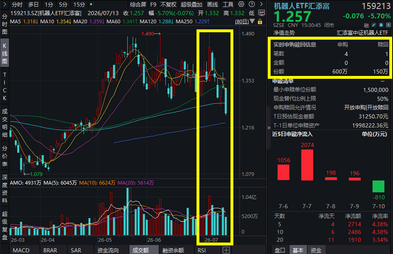Set a price alert with the bell icon
The height and width of the screenshot is (254, 393).
(381, 25)
